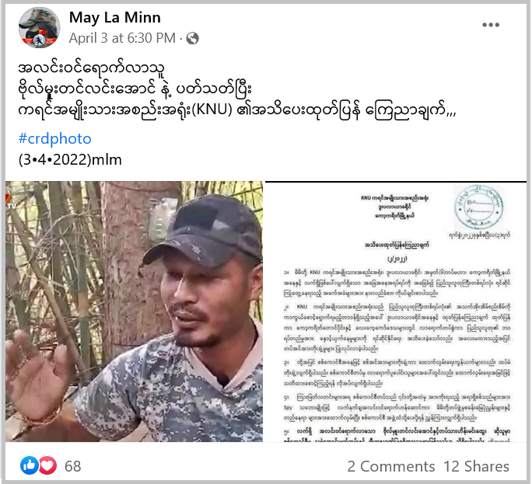The width and height of the screenshot is (532, 484).
Task: Open the April 3 at 6:30 PM timestamp
Action: tap(122, 38)
